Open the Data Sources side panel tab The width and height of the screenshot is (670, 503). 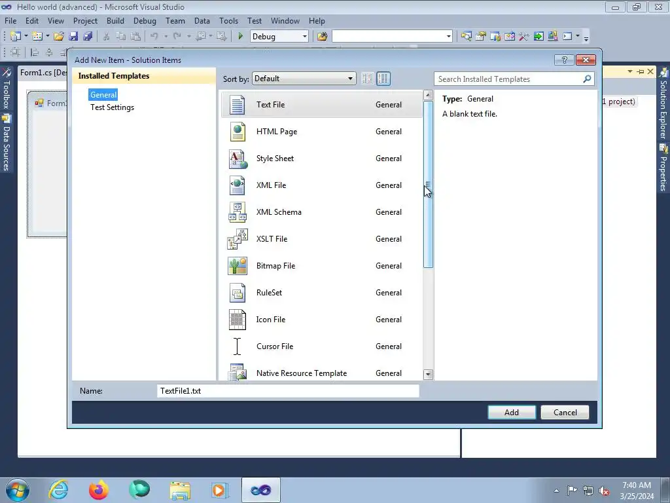(x=6, y=143)
